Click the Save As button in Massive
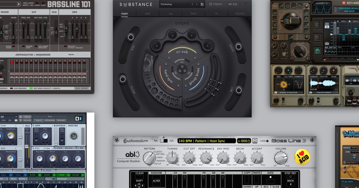 [27, 120]
